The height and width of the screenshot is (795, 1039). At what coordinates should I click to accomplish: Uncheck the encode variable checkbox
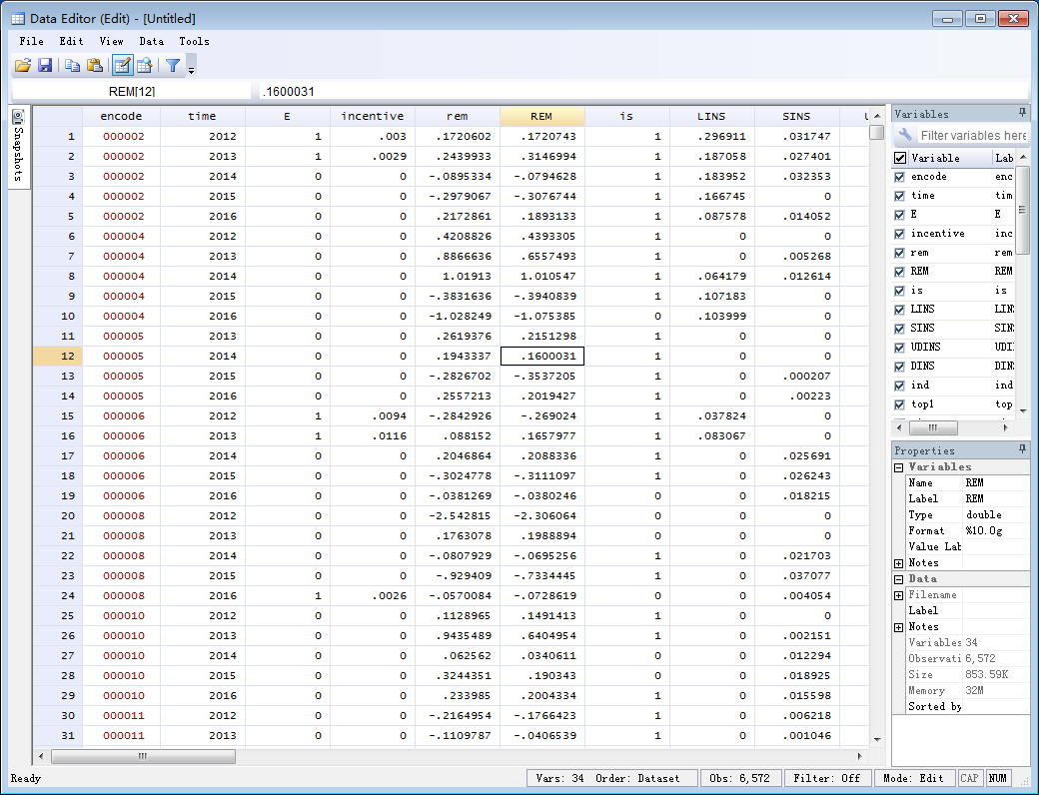tap(900, 177)
